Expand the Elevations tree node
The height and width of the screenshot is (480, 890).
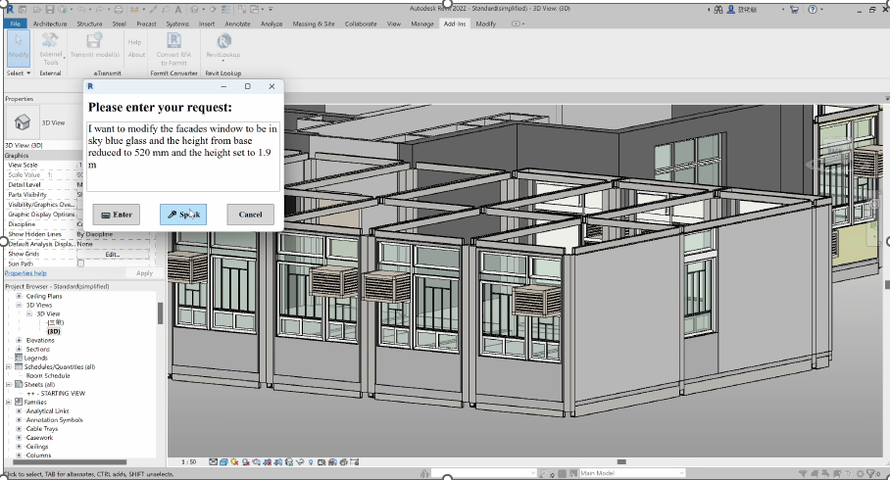tap(19, 340)
